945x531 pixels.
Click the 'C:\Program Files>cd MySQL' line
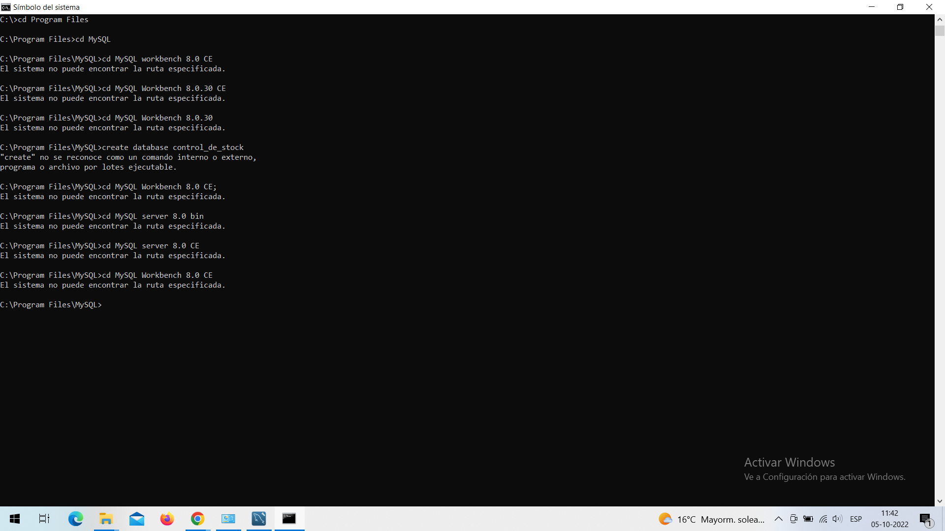(56, 39)
